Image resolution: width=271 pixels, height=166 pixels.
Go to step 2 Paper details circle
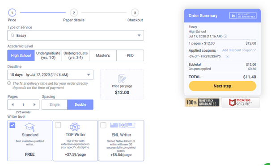[x=74, y=13]
